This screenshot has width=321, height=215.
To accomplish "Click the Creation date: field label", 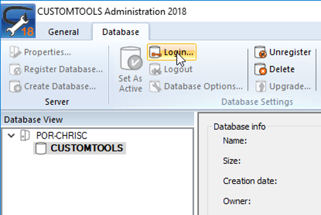I will (250, 181).
